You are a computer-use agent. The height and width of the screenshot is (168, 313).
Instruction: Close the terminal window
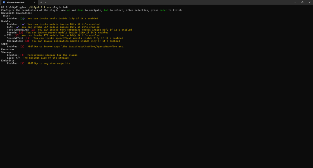(310, 2)
